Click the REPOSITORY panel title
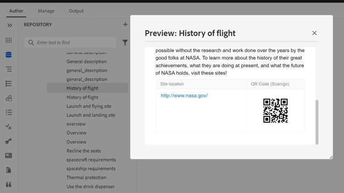This screenshot has width=344, height=193. tap(38, 25)
